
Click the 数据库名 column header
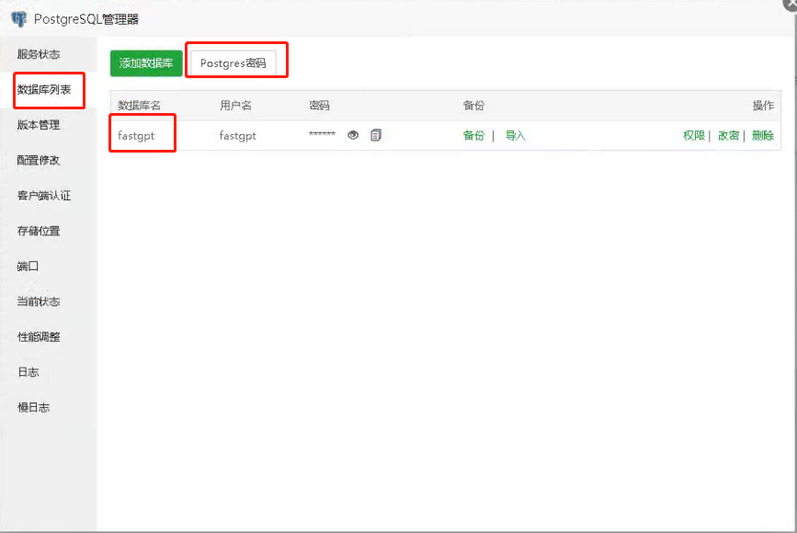coord(139,106)
